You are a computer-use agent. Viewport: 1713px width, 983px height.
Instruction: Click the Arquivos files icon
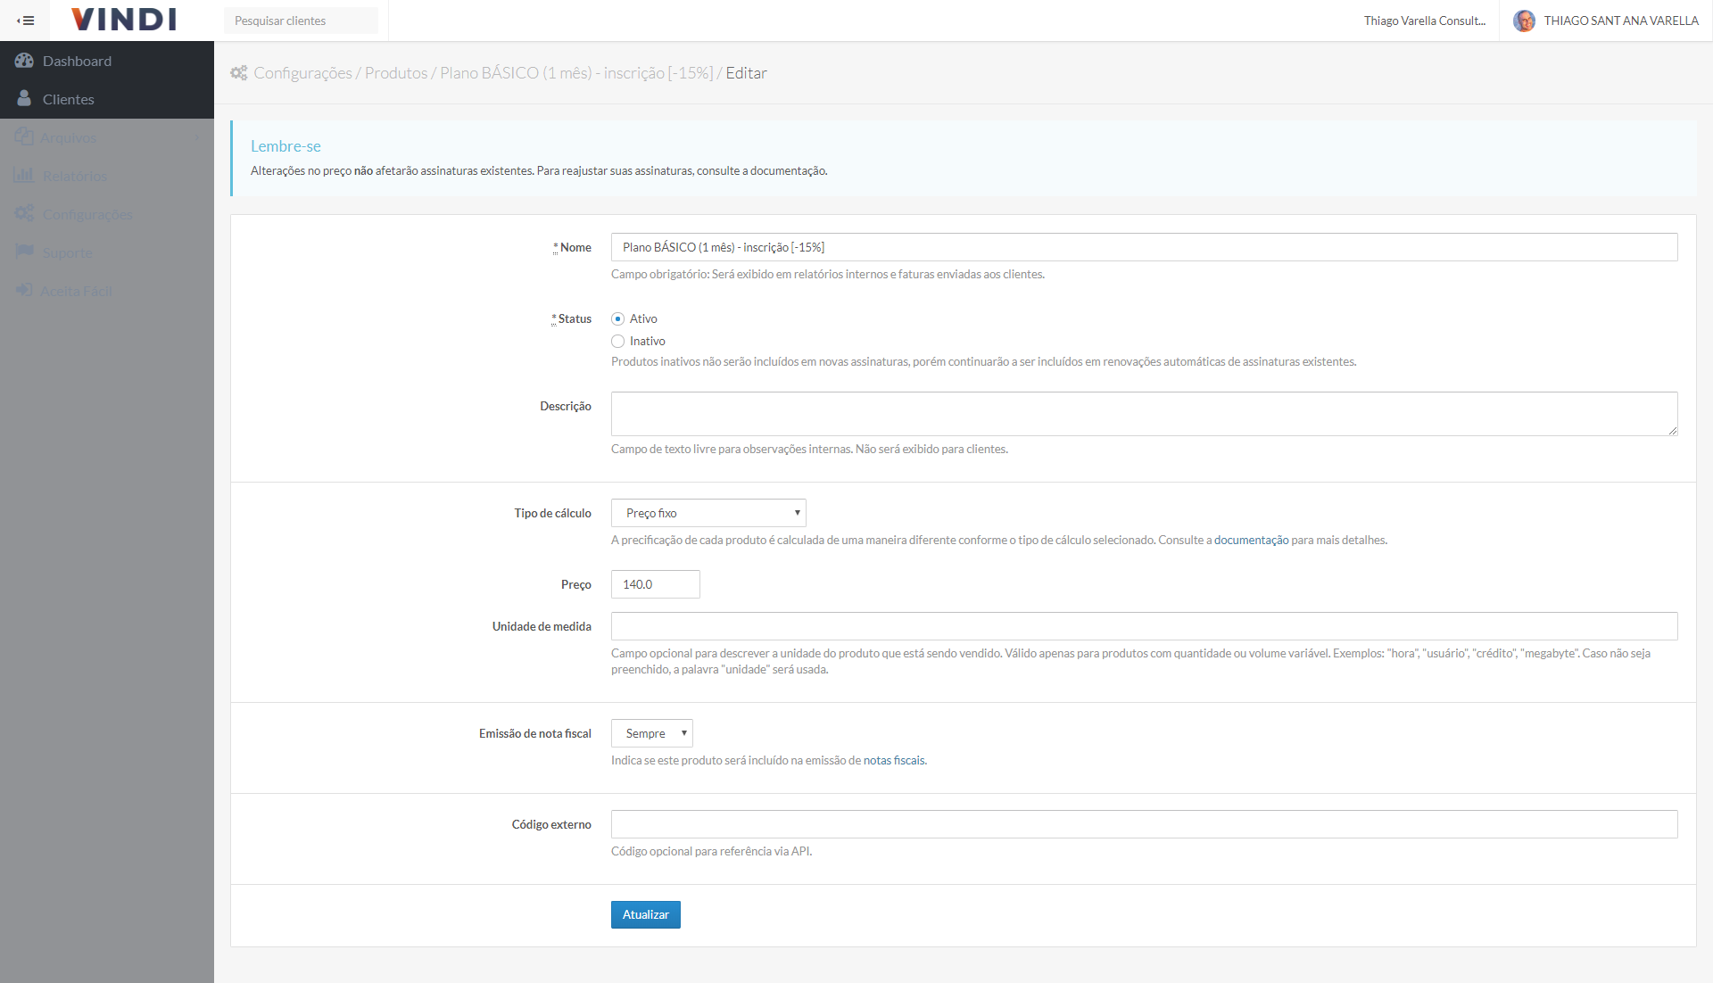[23, 137]
